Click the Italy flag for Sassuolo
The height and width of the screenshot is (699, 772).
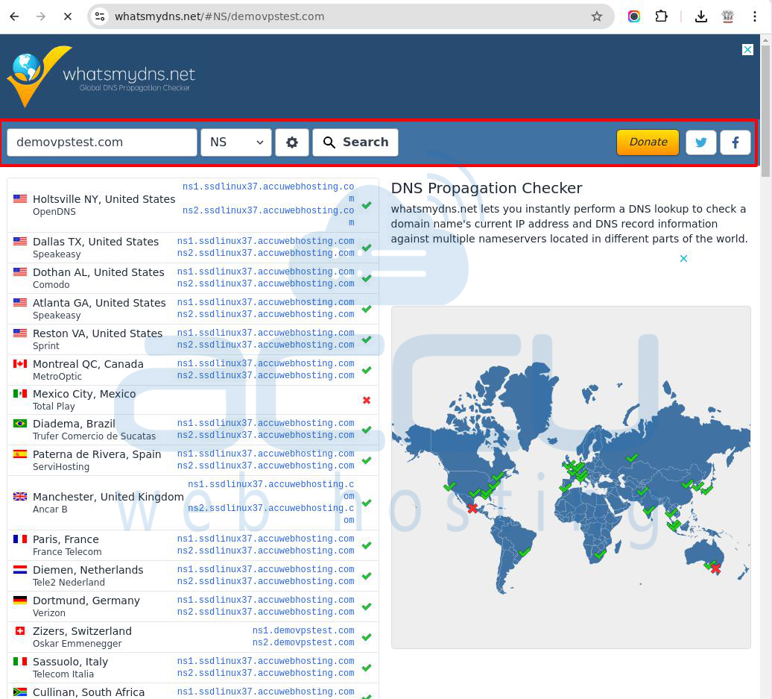[20, 661]
